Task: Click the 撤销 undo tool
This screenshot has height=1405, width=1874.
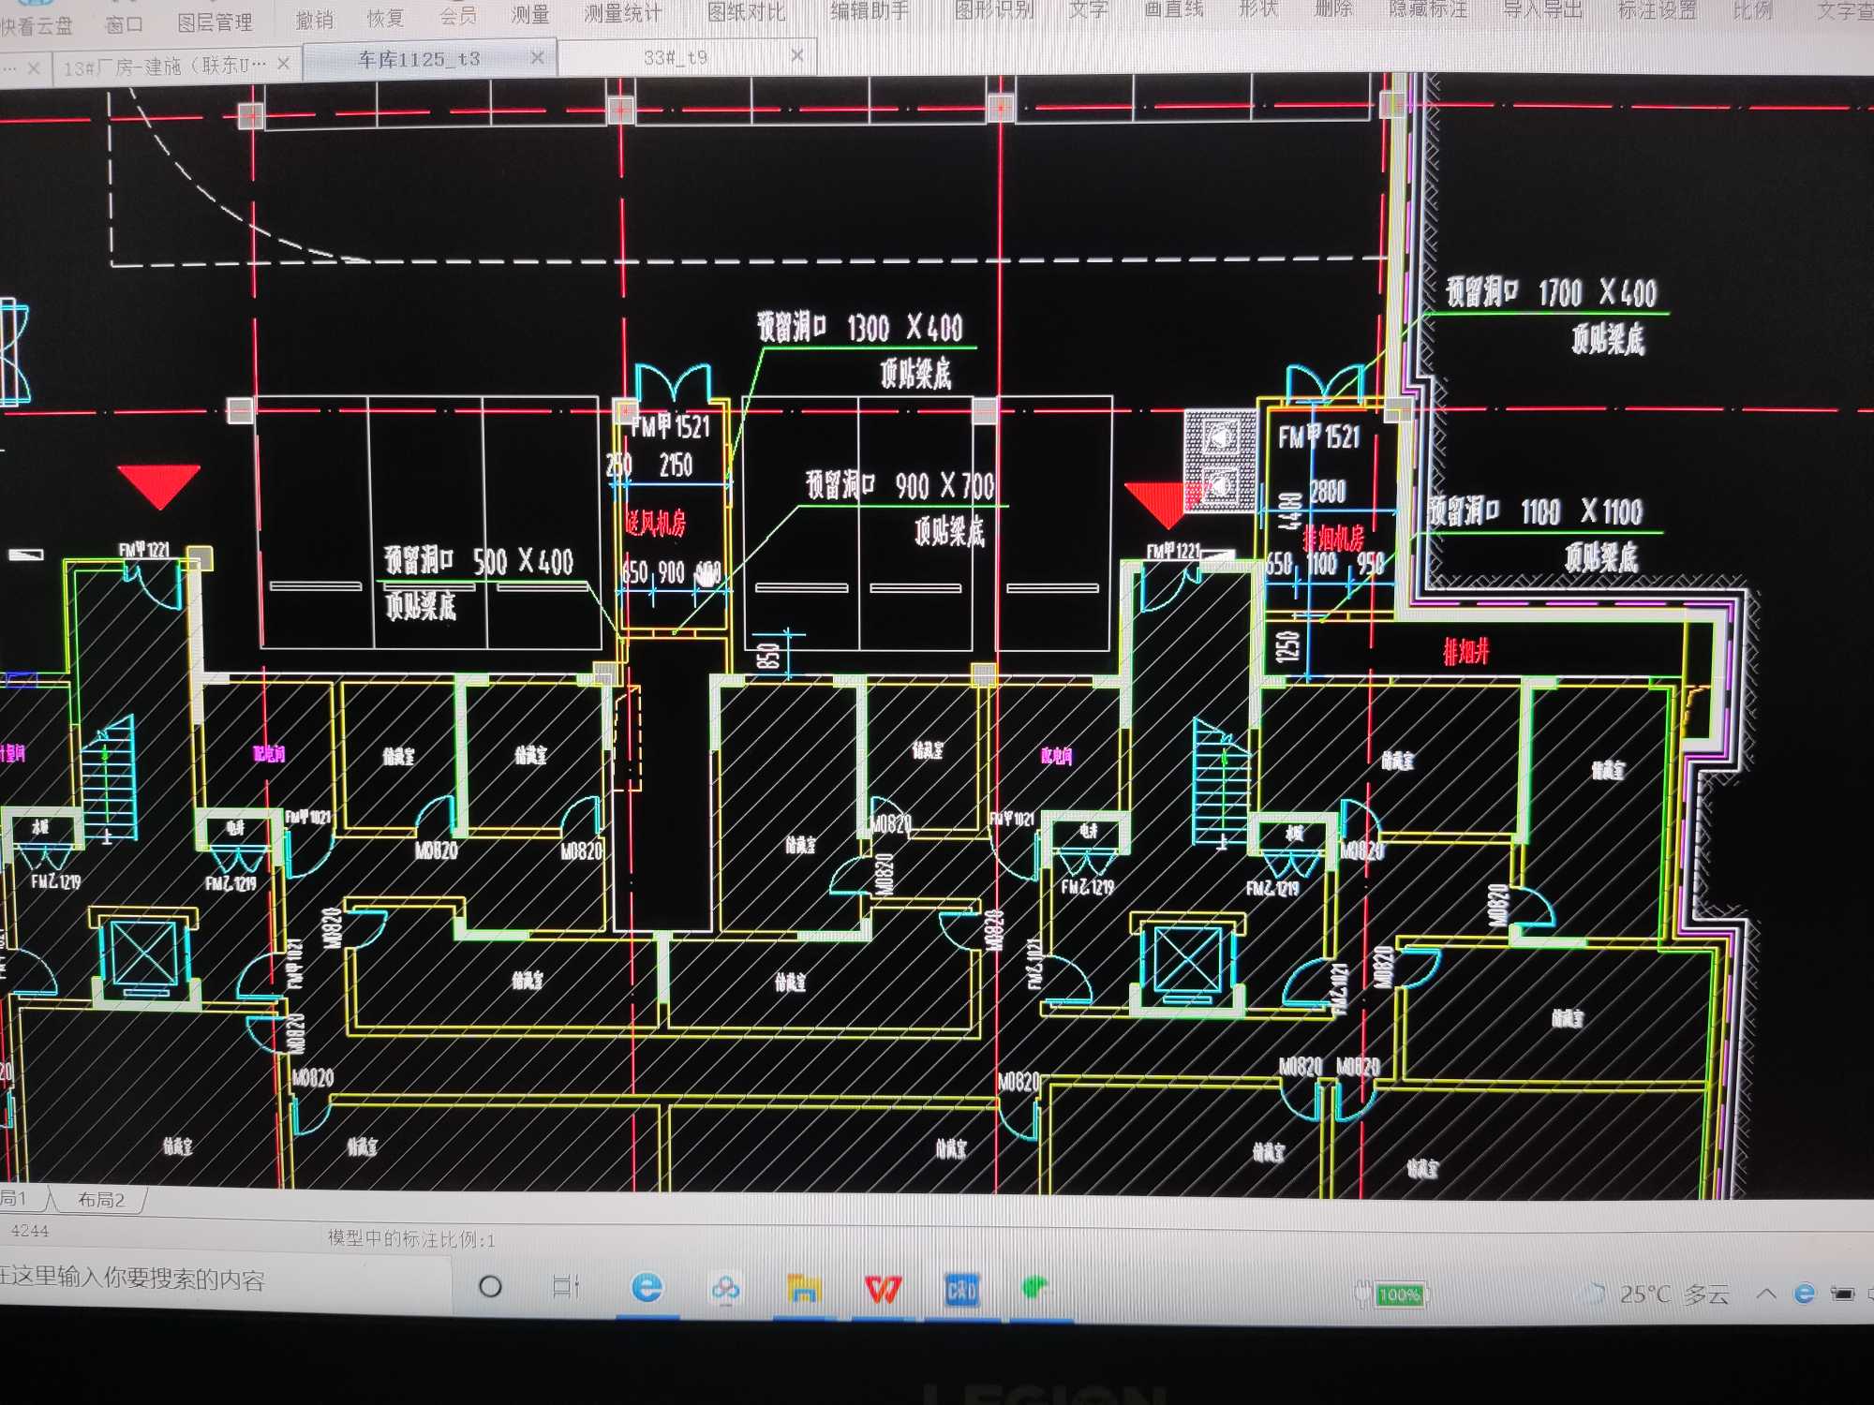Action: click(x=314, y=19)
